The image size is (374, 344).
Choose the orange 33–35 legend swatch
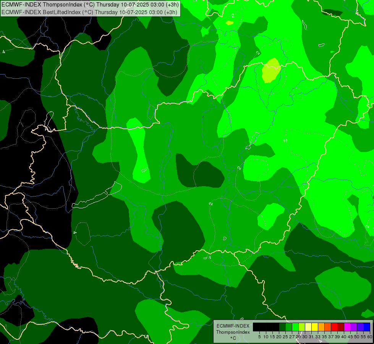(x=321, y=327)
